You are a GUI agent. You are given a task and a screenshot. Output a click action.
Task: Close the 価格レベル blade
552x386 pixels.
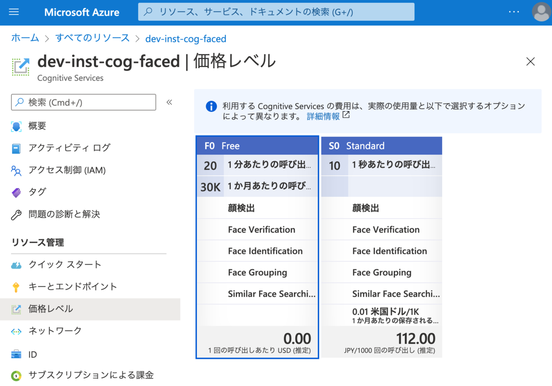coord(530,62)
